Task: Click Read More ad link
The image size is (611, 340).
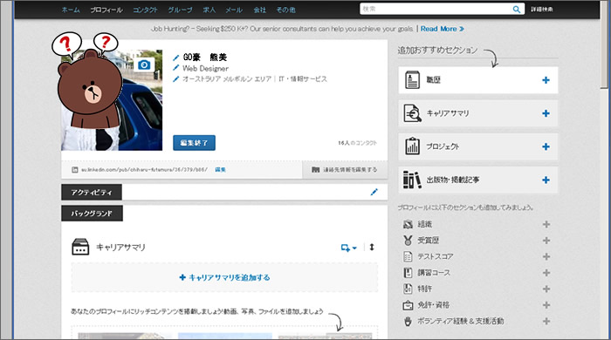Action: 443,29
